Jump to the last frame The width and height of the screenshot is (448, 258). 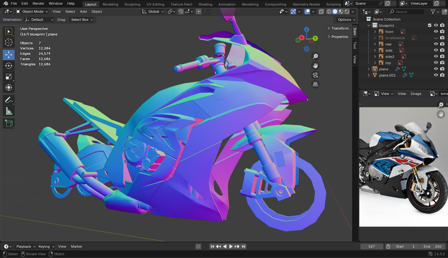tap(243, 246)
